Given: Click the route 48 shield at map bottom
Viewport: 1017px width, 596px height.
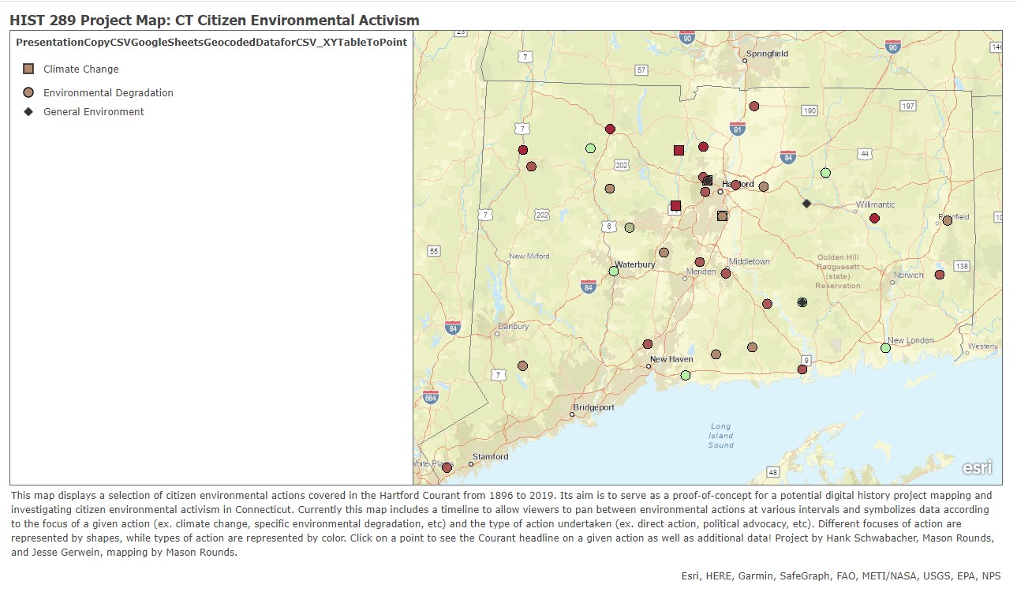Looking at the screenshot, I should (x=772, y=472).
